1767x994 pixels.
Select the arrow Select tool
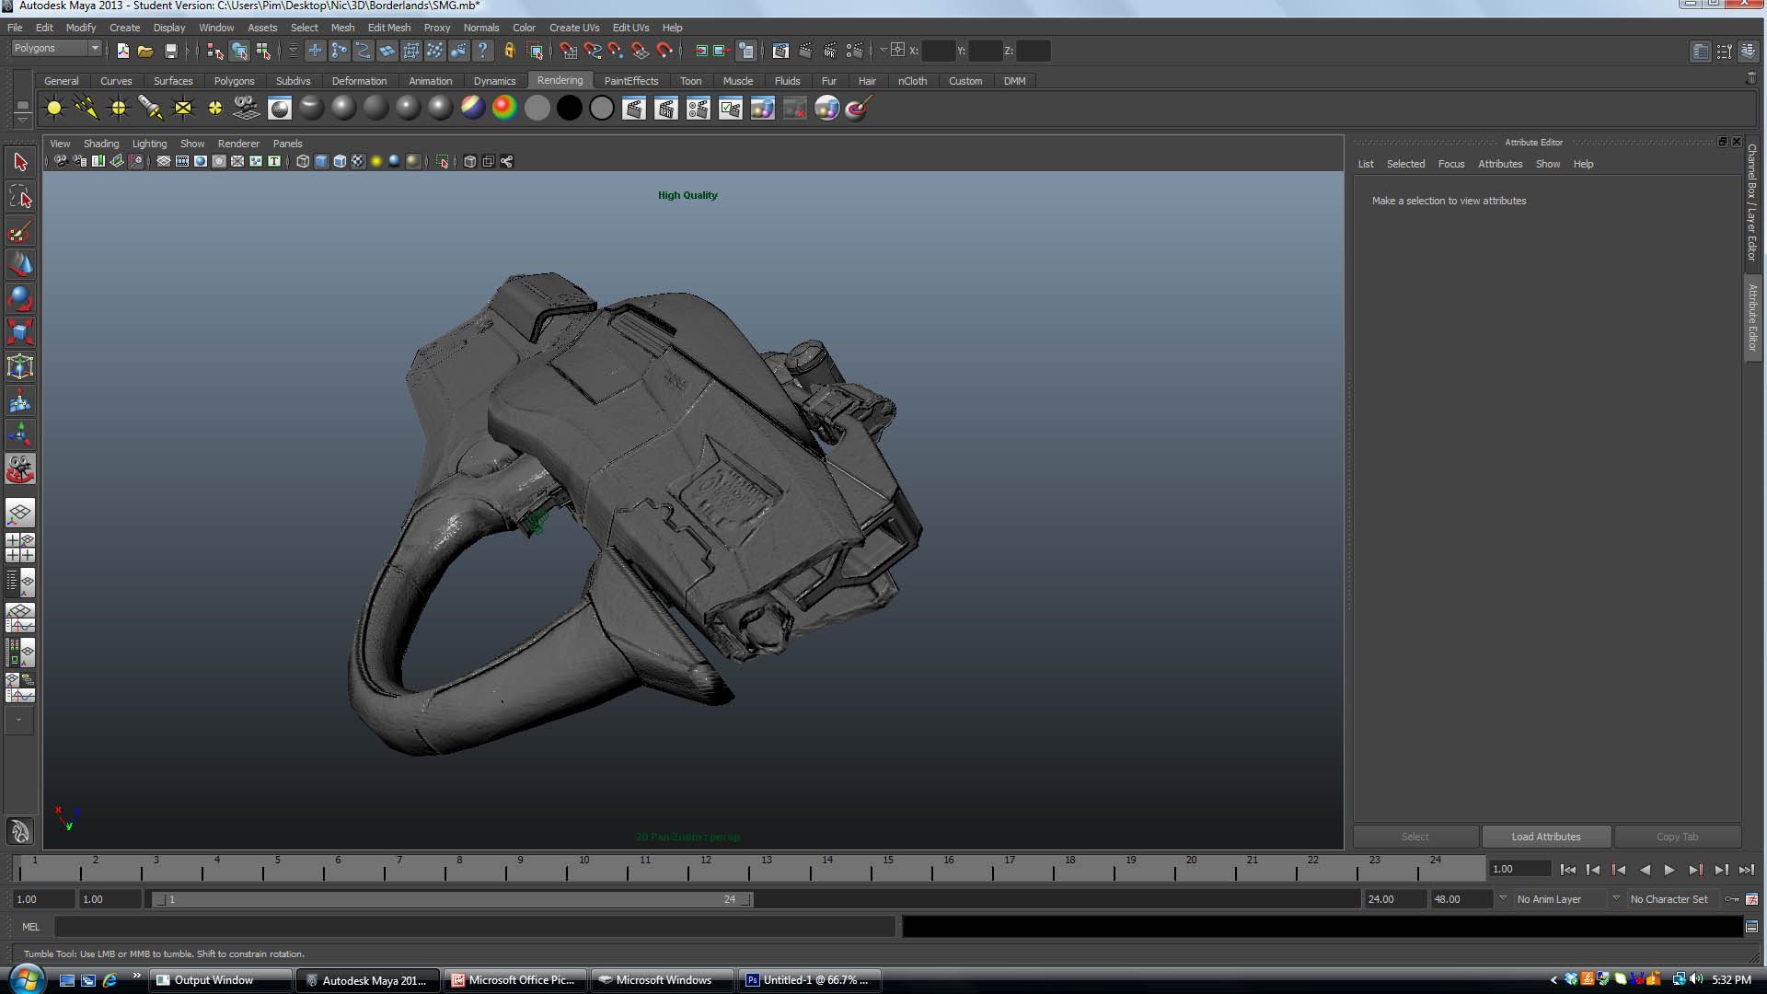coord(20,163)
